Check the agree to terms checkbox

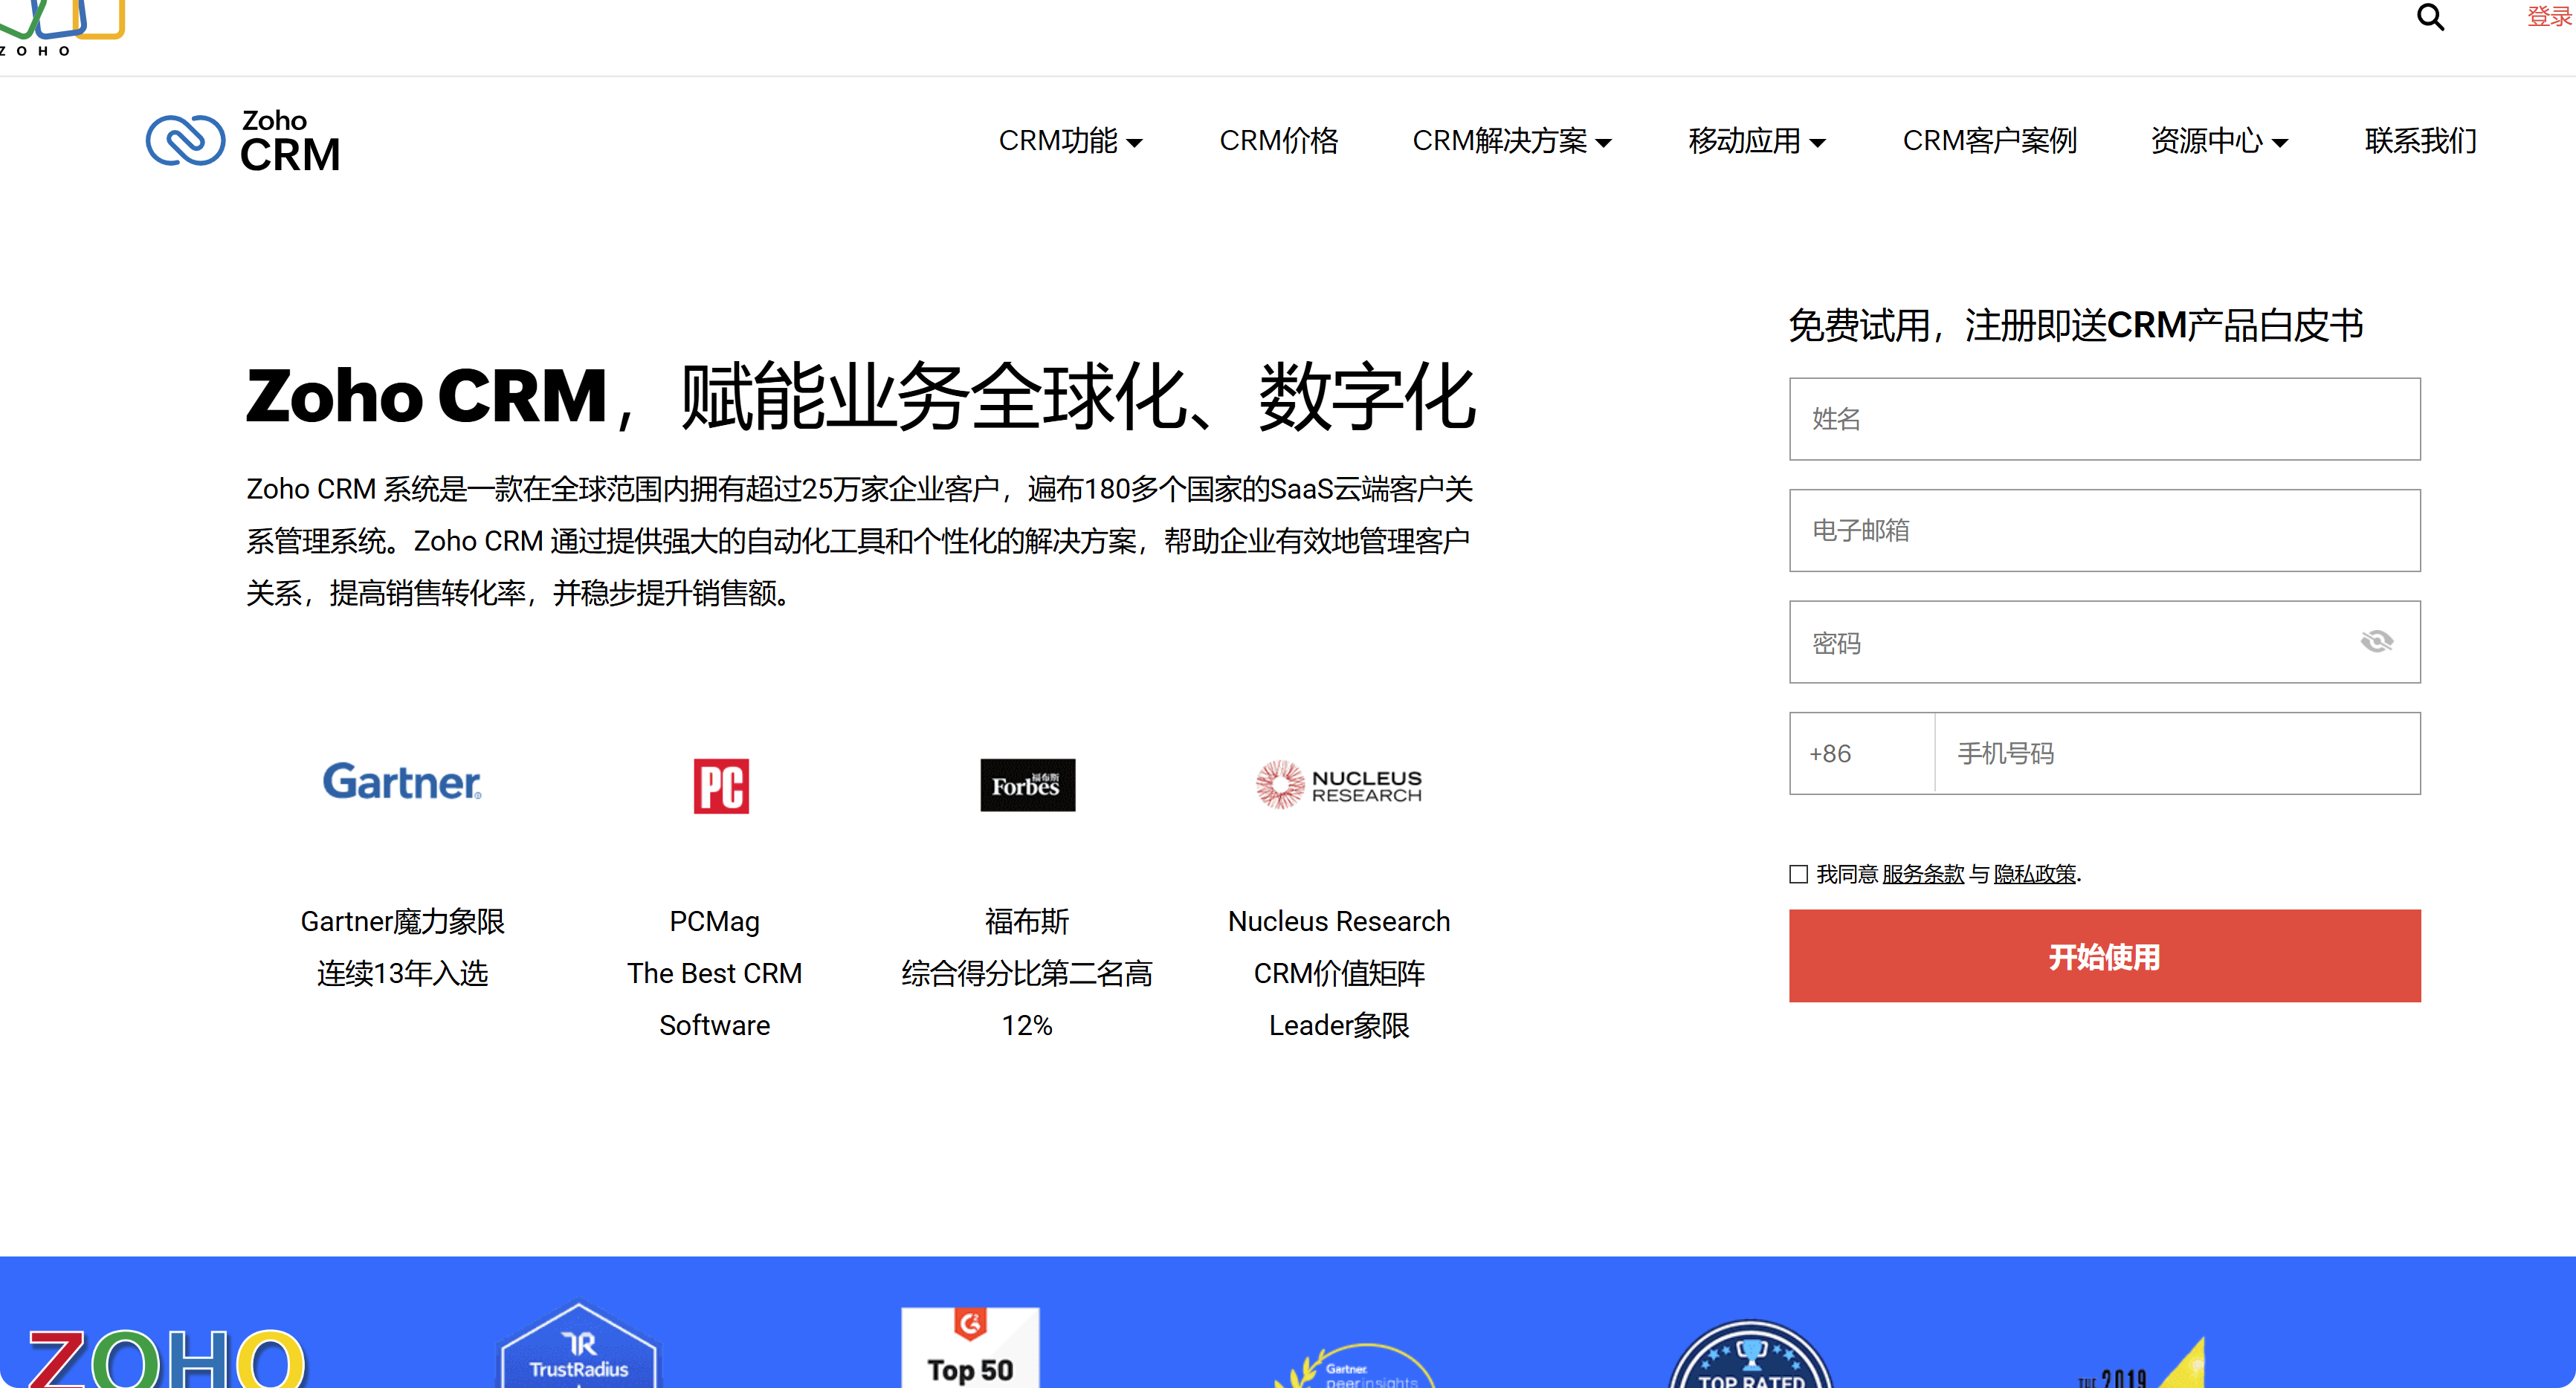(1798, 875)
